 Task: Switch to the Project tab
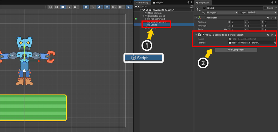[x=158, y=2]
